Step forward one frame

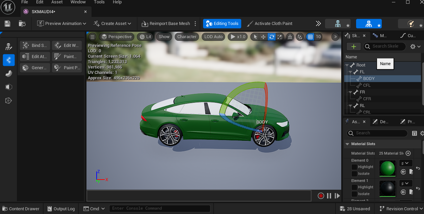point(337,196)
